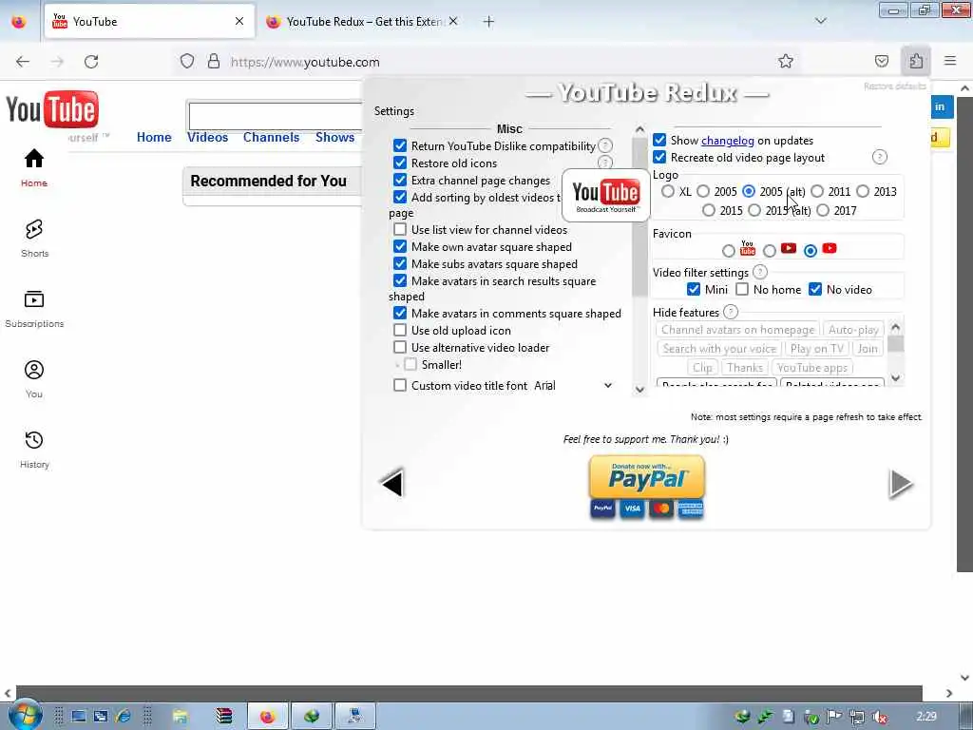The height and width of the screenshot is (730, 973).
Task: Open a new tab with the plus icon
Action: click(488, 22)
